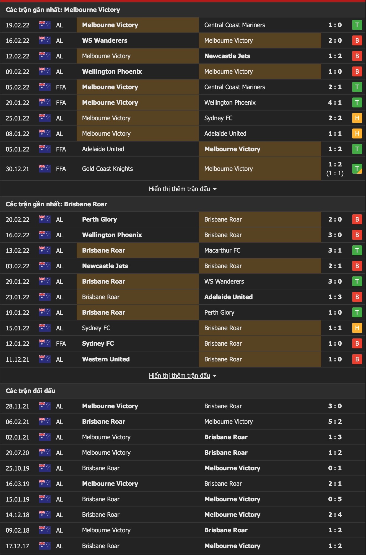366x555 pixels.
Task: Click orange H badge on 15.01.22 Sydney FC row
Action: point(357,328)
